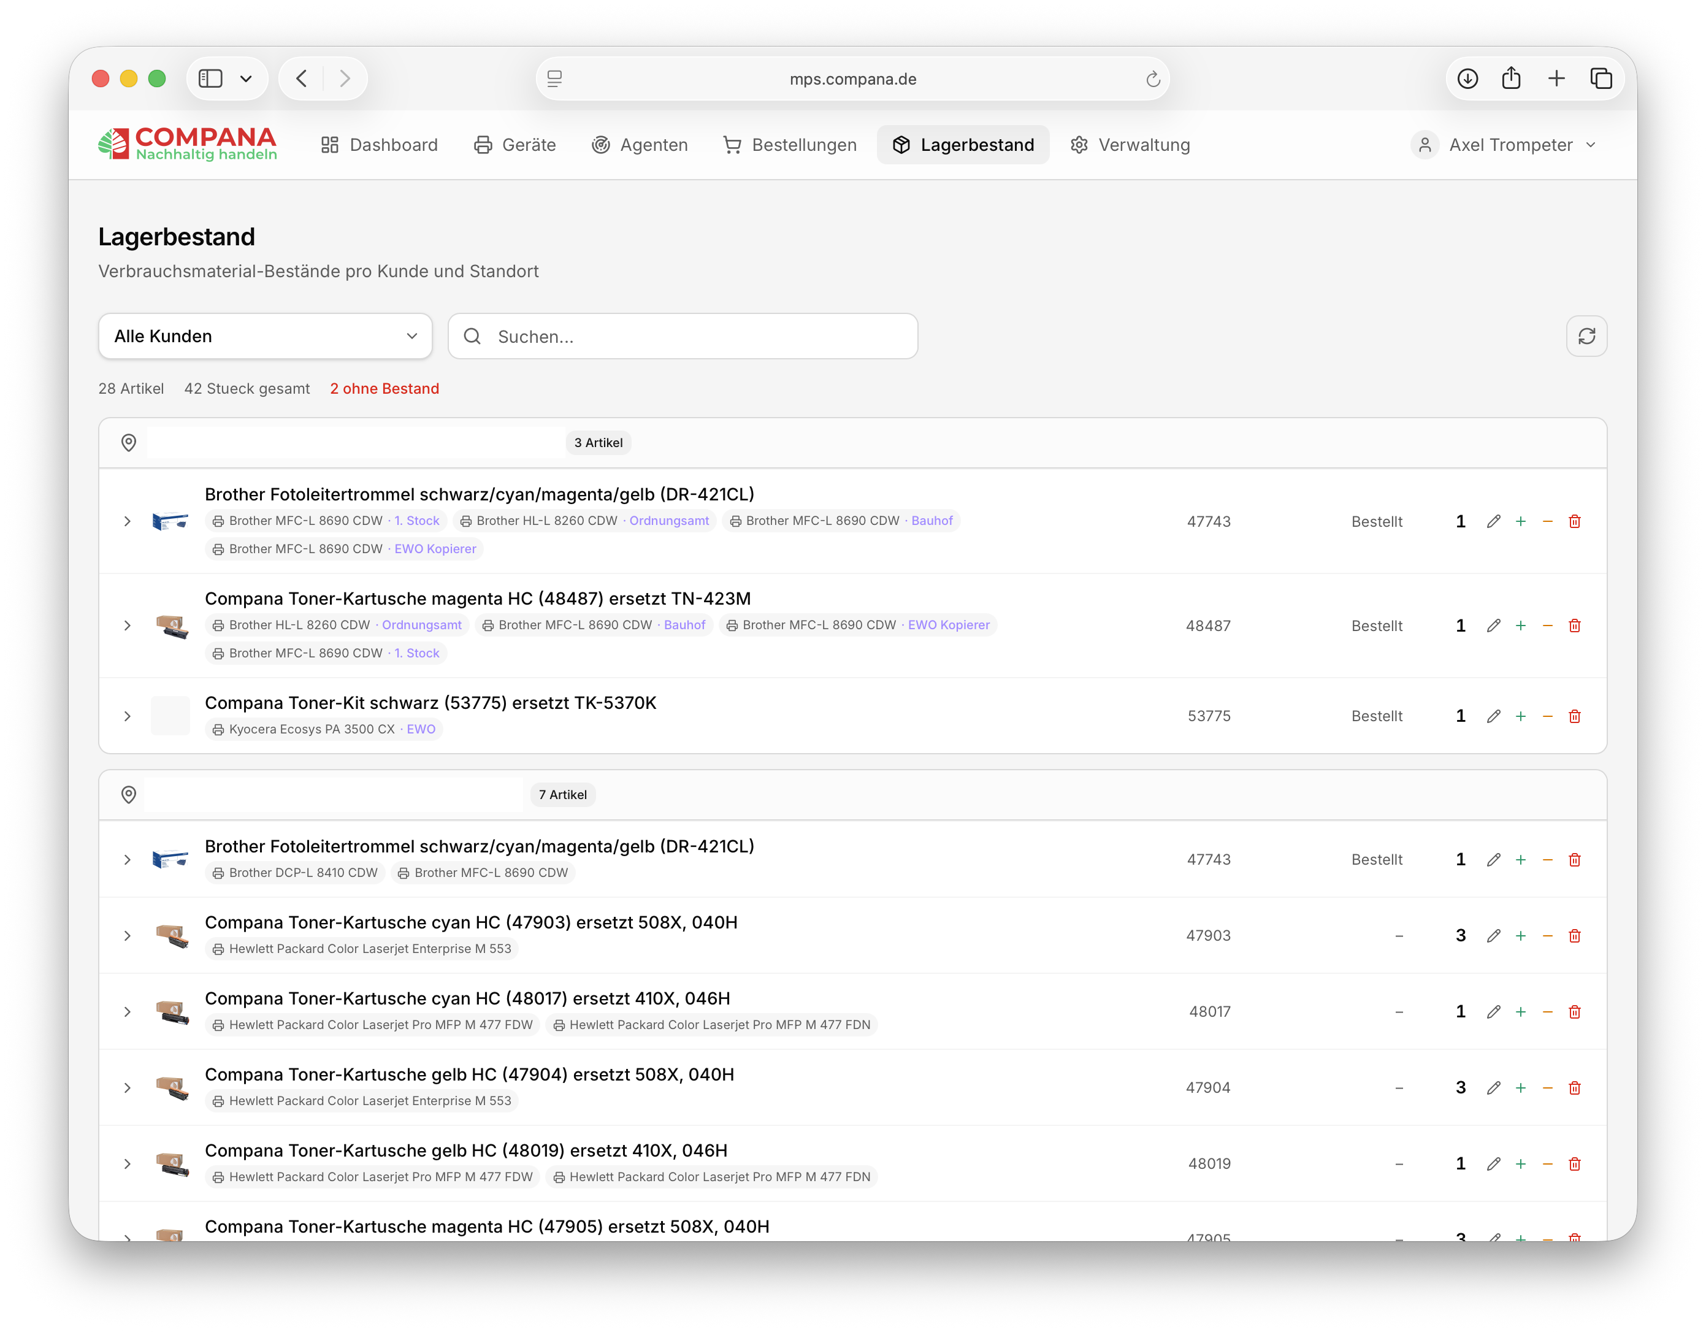Refresh the Lagerbestand list
This screenshot has height=1332, width=1706.
pyautogui.click(x=1586, y=336)
